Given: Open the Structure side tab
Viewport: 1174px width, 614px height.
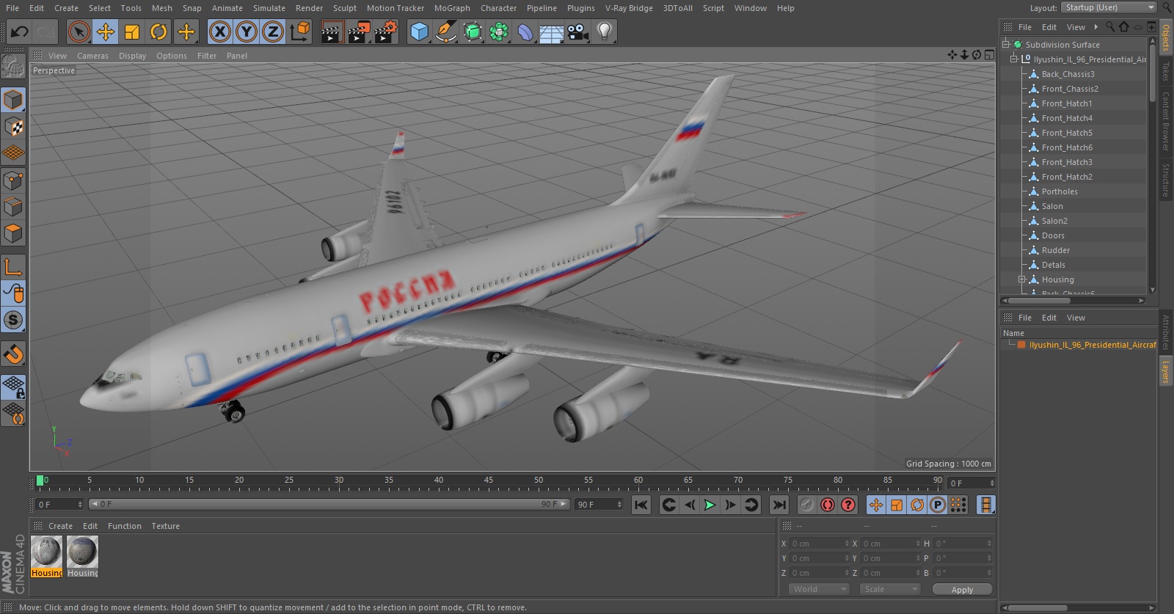Looking at the screenshot, I should (x=1165, y=180).
